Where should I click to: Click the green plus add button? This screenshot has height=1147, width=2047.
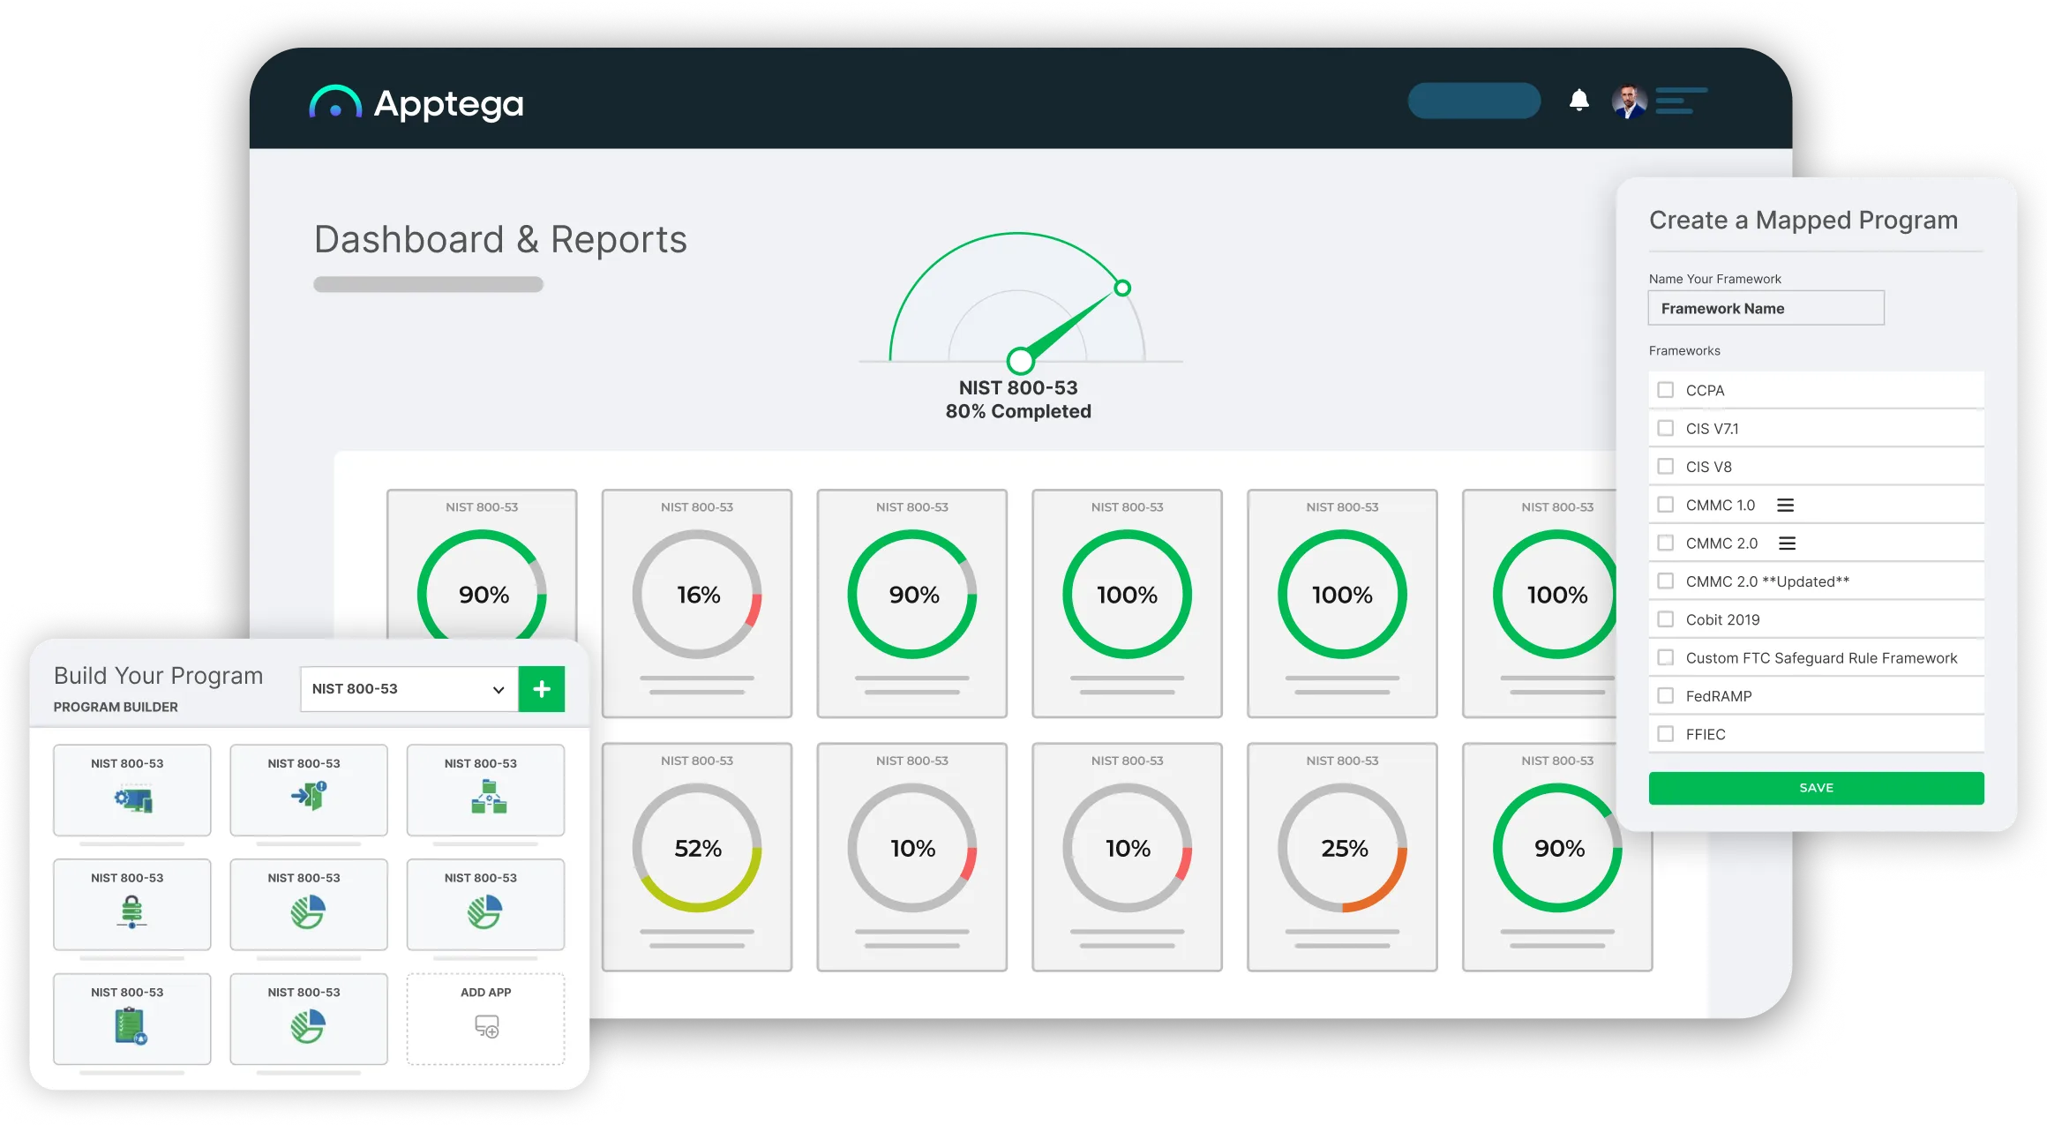[x=542, y=689]
